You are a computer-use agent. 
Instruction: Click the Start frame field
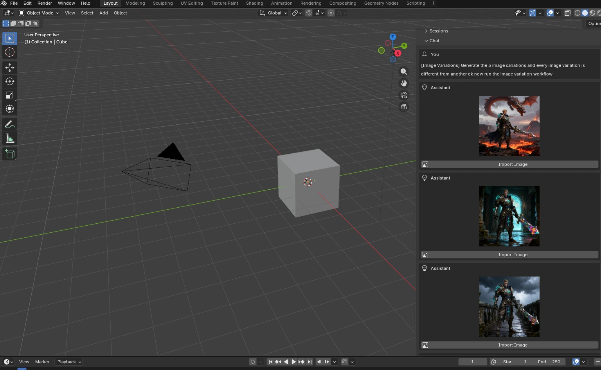click(x=515, y=362)
